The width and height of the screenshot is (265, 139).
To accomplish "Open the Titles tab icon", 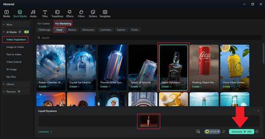I will tap(45, 12).
